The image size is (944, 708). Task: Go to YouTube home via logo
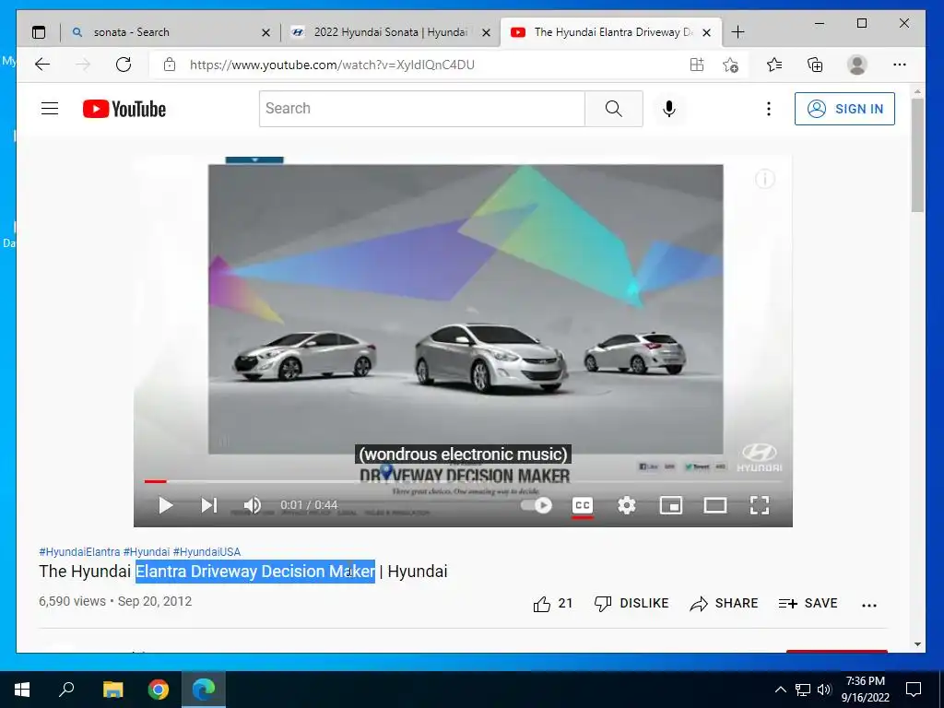[124, 109]
